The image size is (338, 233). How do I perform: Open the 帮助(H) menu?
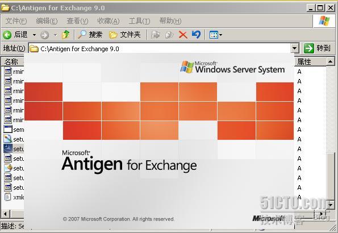tap(170, 21)
